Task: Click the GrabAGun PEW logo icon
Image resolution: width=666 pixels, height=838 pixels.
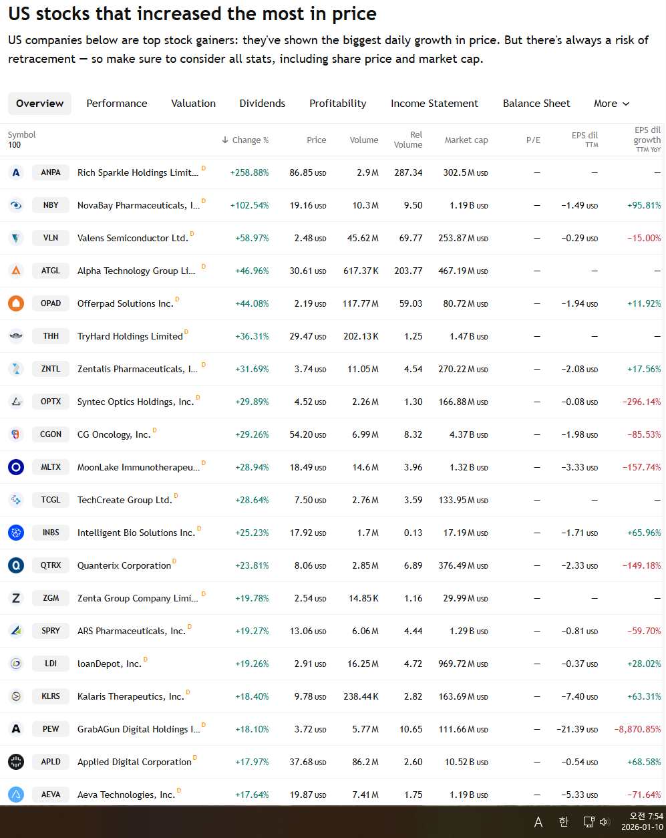Action: click(x=16, y=729)
